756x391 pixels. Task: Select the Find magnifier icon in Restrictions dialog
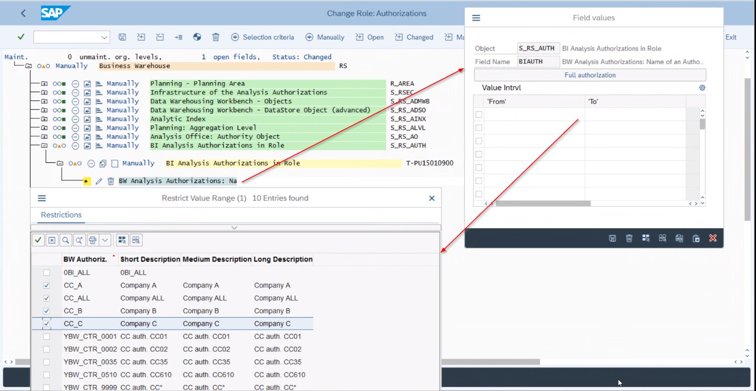66,240
